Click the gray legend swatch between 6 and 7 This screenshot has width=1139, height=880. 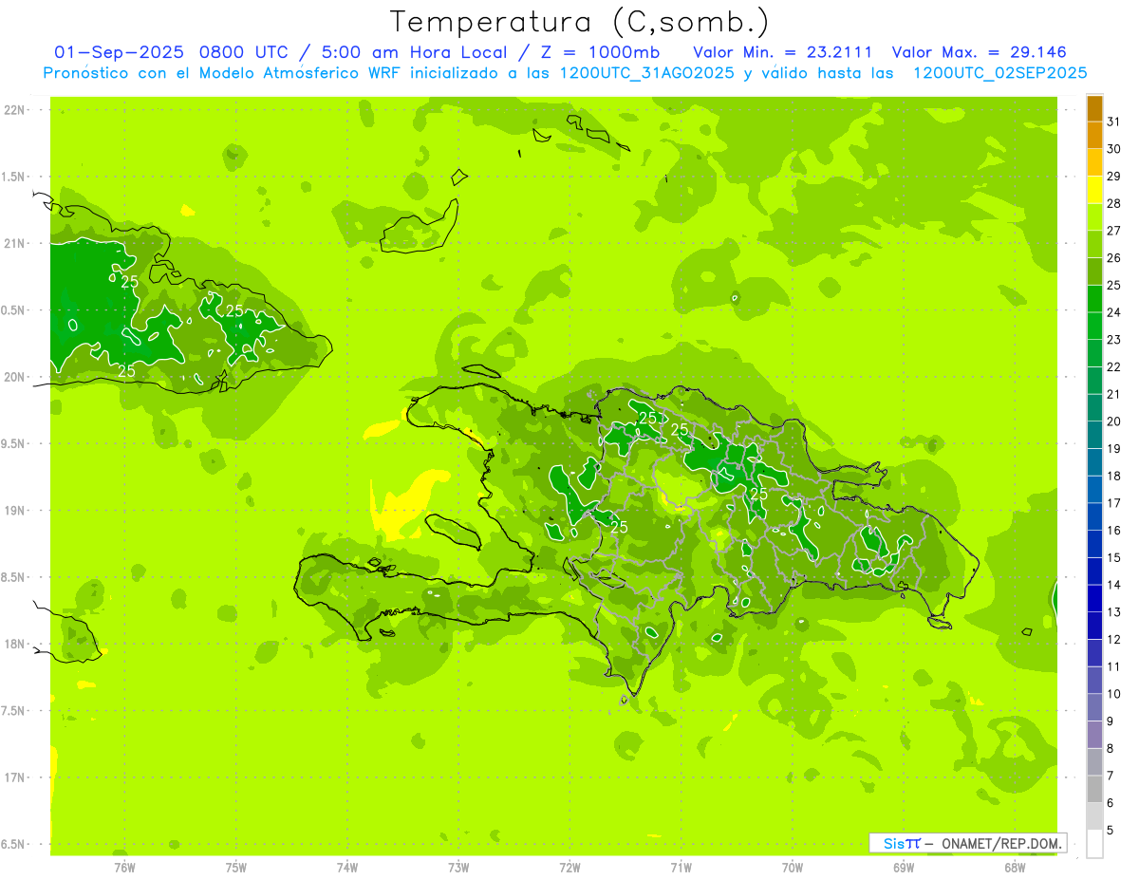(1094, 790)
